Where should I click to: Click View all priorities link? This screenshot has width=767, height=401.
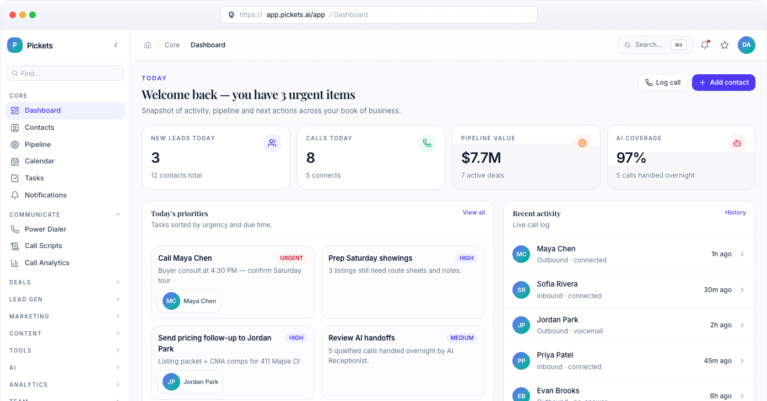[474, 212]
